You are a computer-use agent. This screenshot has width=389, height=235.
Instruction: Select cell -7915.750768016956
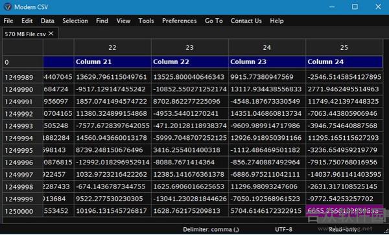[x=344, y=162]
